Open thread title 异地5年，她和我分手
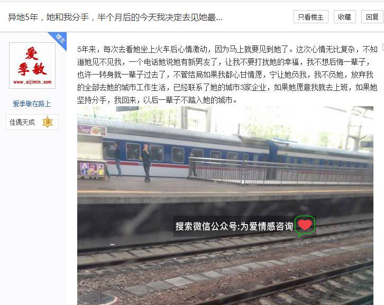Image resolution: width=384 pixels, height=305 pixels. pos(115,17)
